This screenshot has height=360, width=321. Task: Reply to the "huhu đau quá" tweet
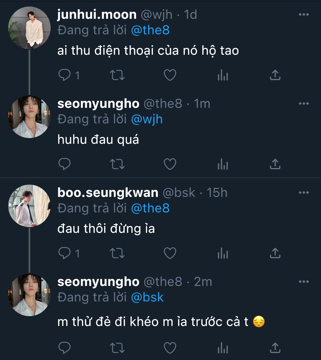tap(65, 164)
